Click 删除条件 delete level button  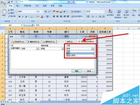point(34,42)
